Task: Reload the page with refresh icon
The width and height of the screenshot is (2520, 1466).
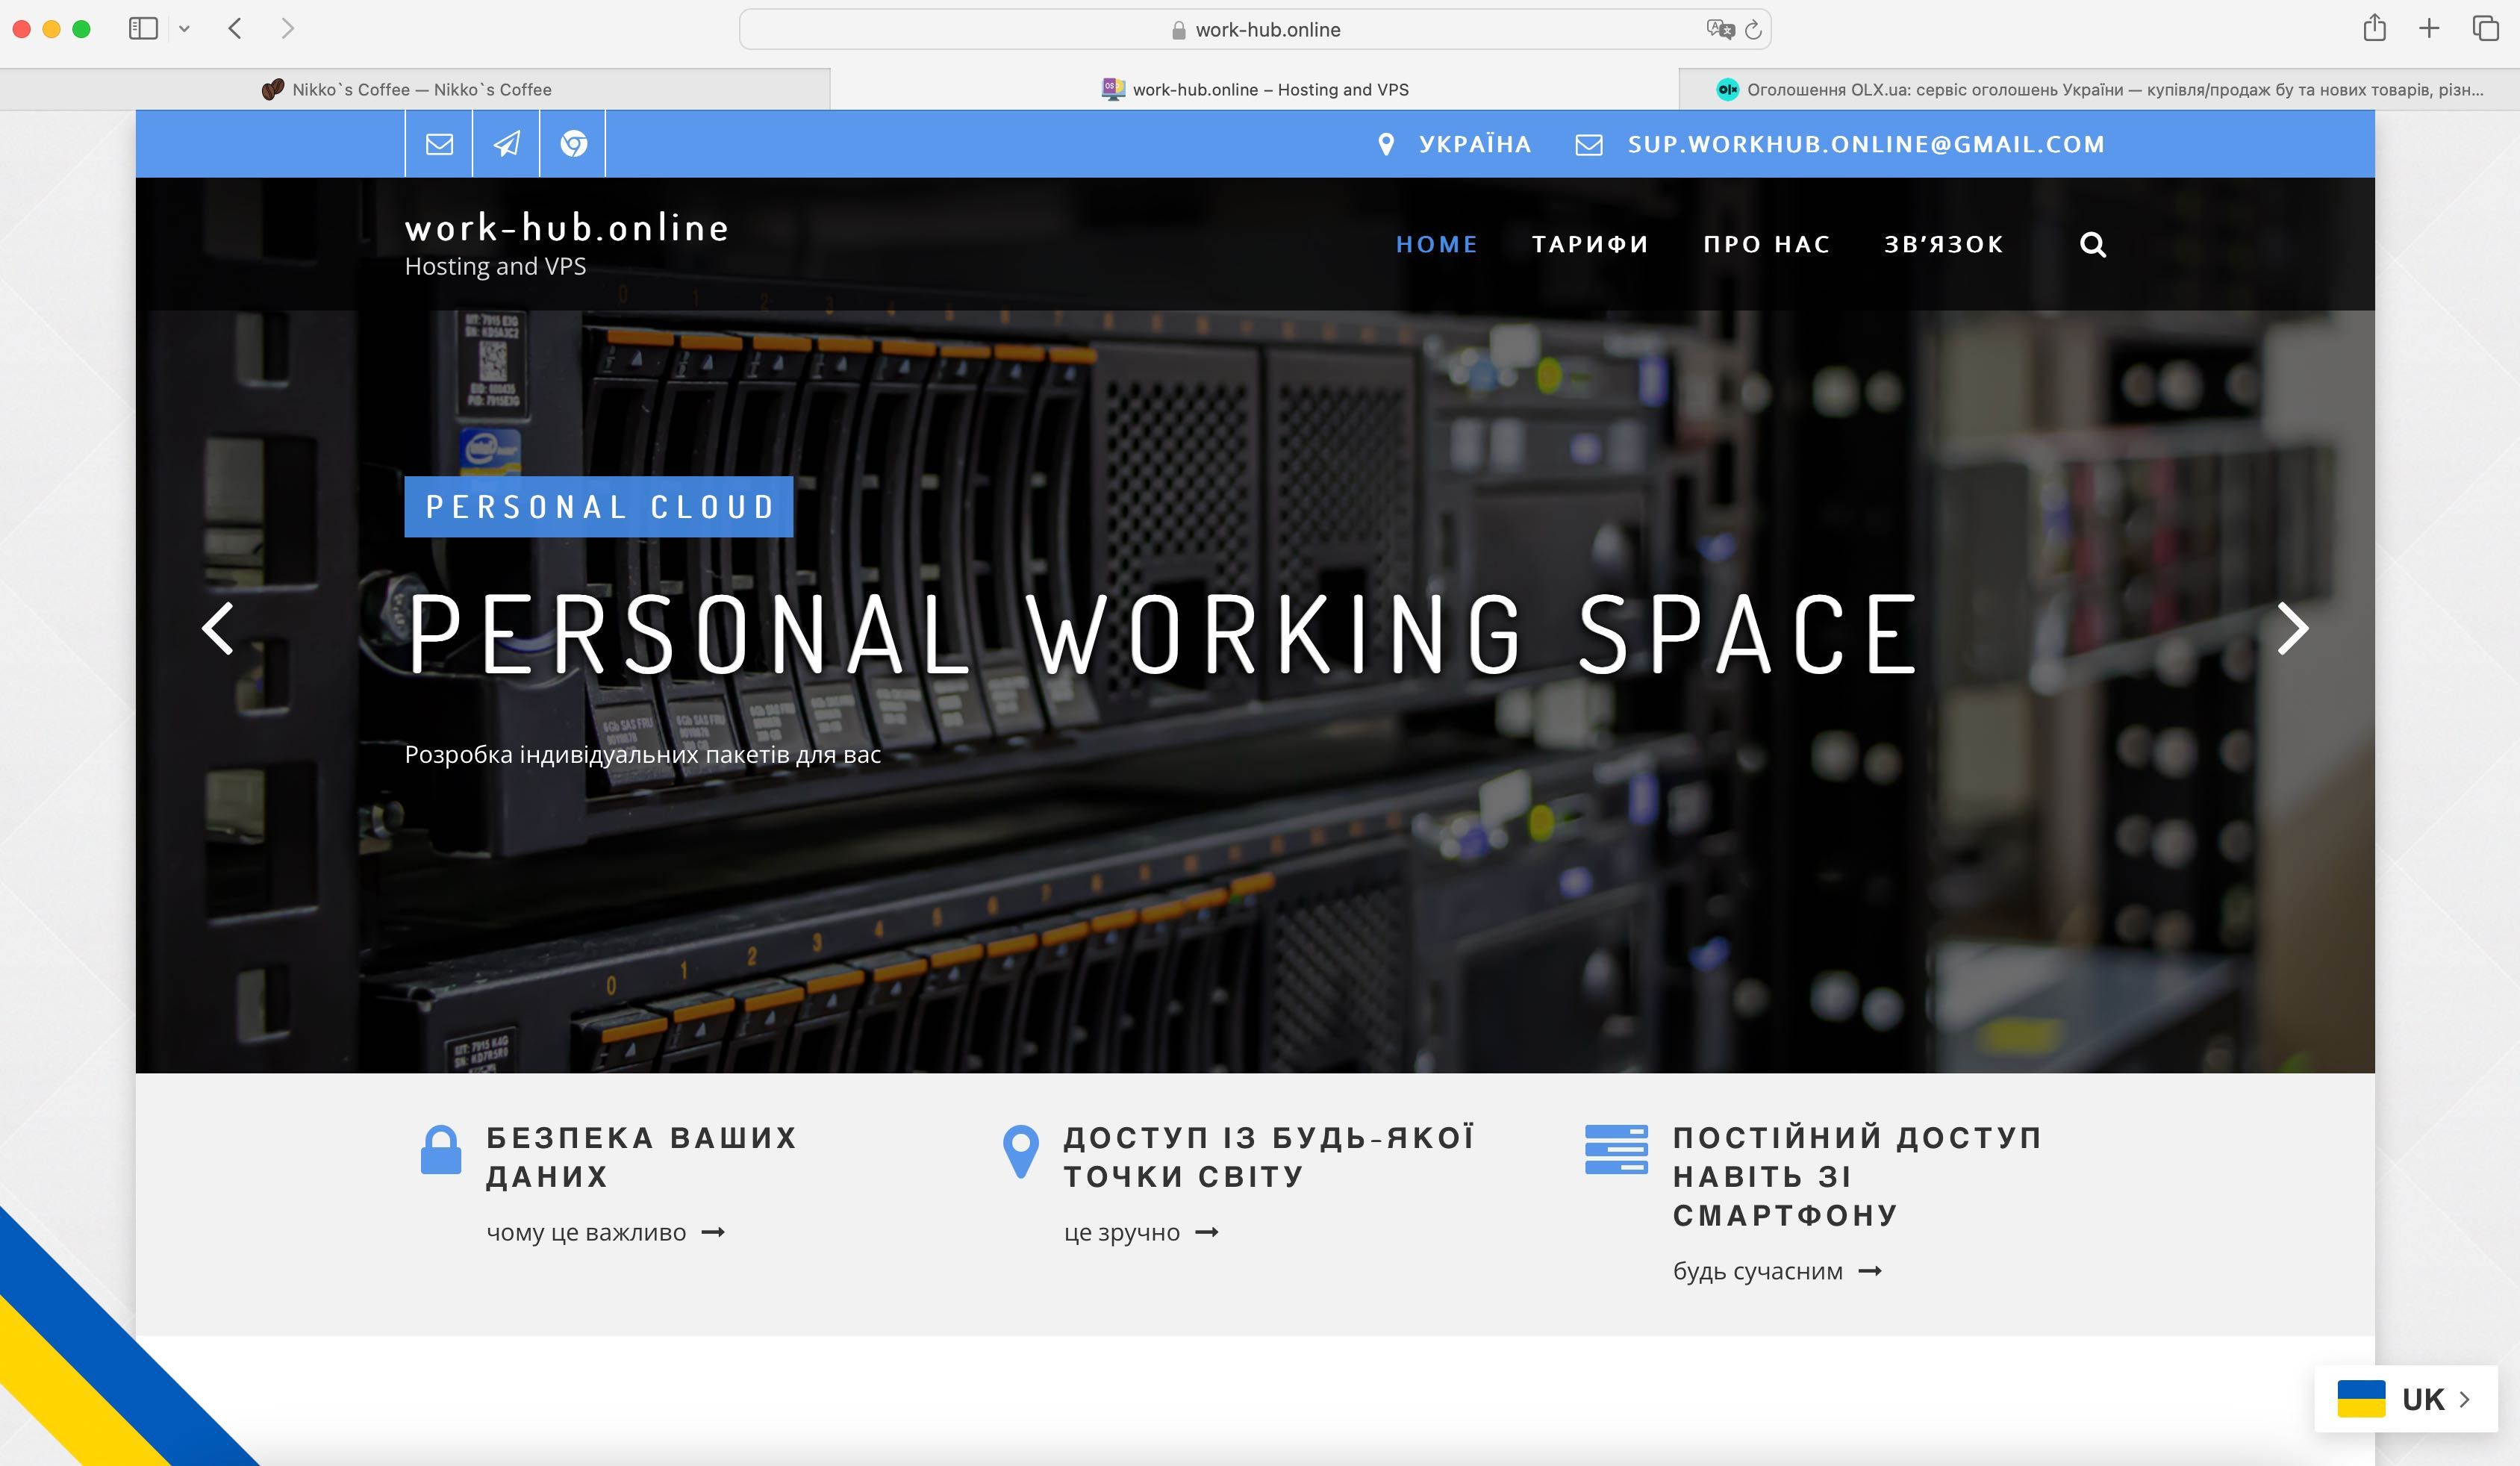Action: tap(1753, 30)
